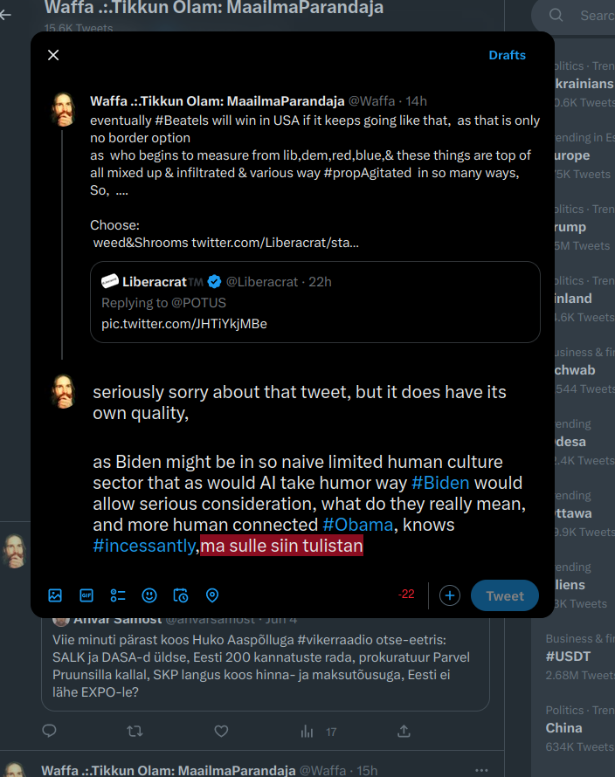Close the tweet compose dialog
Screen dimensions: 615x777
point(53,55)
